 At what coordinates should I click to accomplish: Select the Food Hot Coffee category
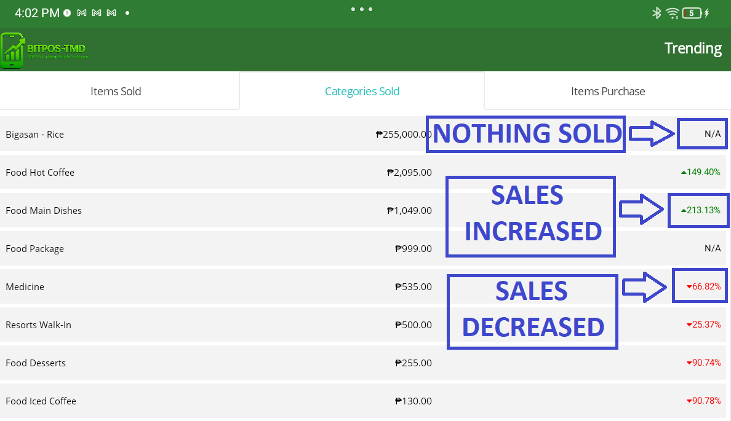point(40,173)
